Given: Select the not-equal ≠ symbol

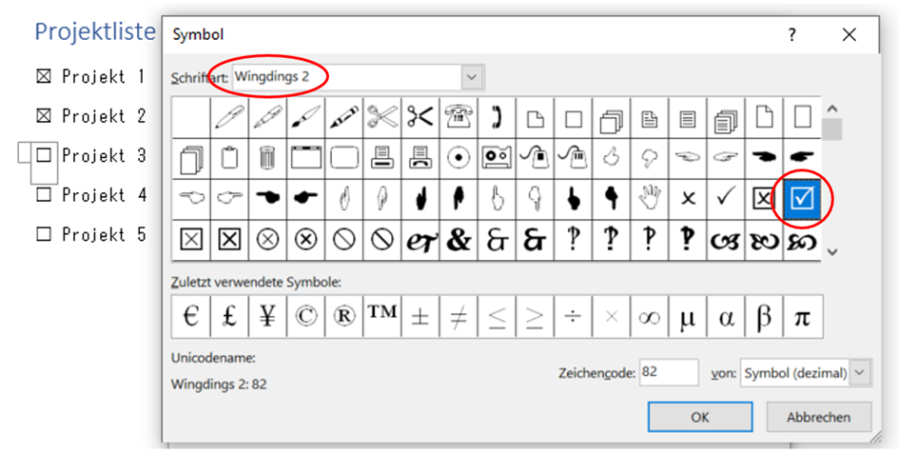Looking at the screenshot, I should point(459,317).
